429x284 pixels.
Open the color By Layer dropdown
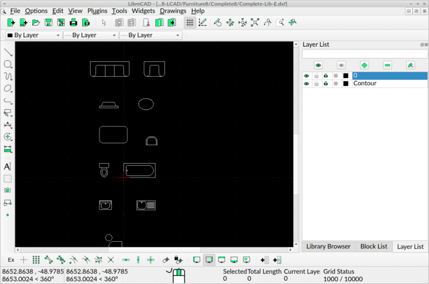(34, 35)
